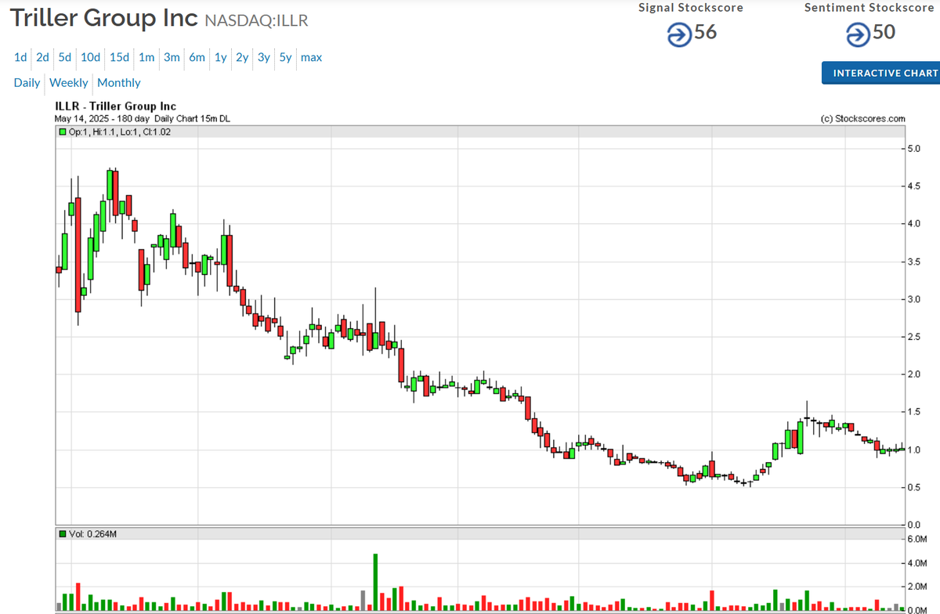This screenshot has width=940, height=614.
Task: Click the 5.0 price axis label
Action: [914, 149]
